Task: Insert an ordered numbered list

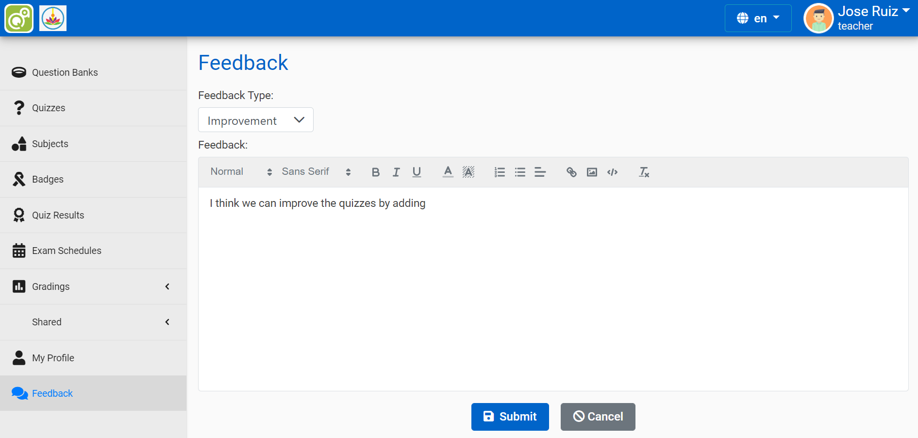Action: [x=500, y=172]
